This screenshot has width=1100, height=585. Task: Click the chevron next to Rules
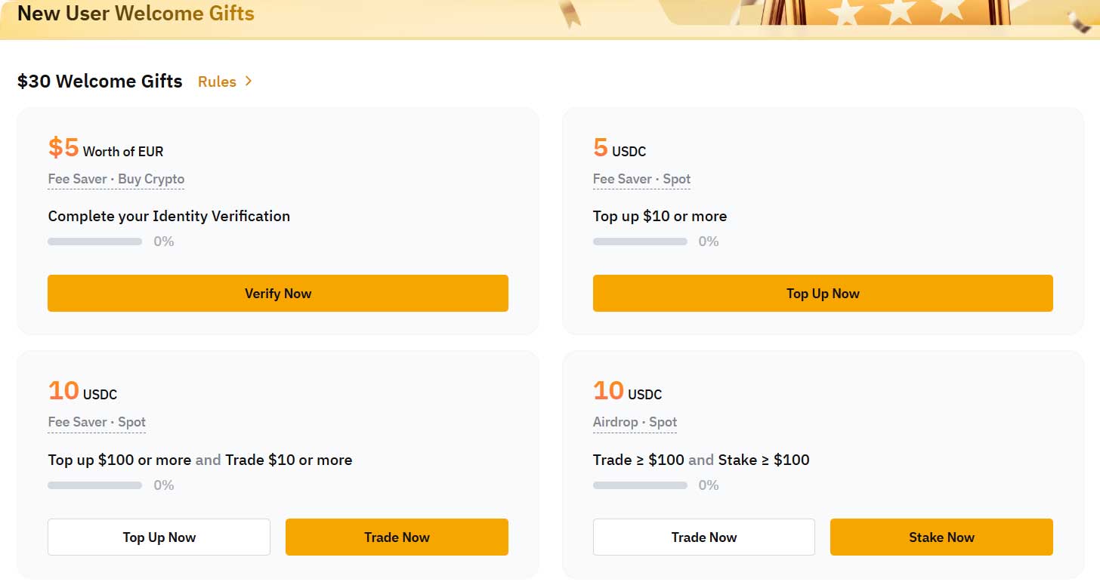pos(247,82)
